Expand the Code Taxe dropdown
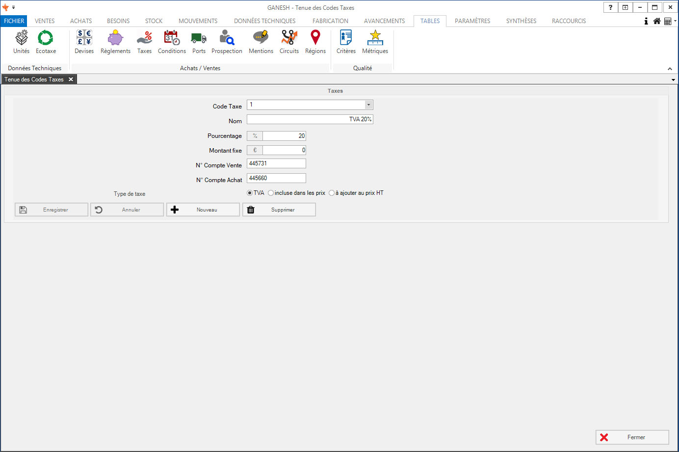The image size is (679, 452). coord(368,105)
